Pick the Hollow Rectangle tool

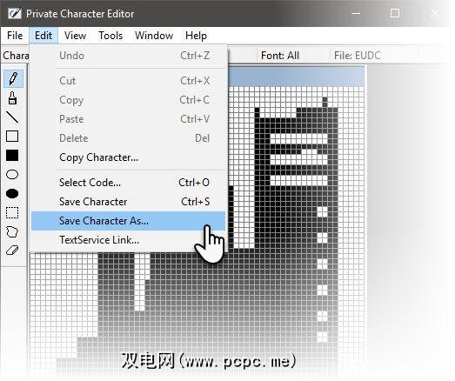click(x=12, y=136)
